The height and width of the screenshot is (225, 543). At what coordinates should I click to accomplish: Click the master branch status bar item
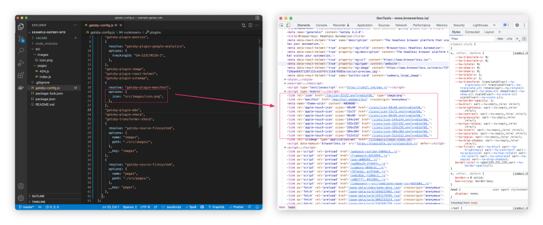[27, 207]
